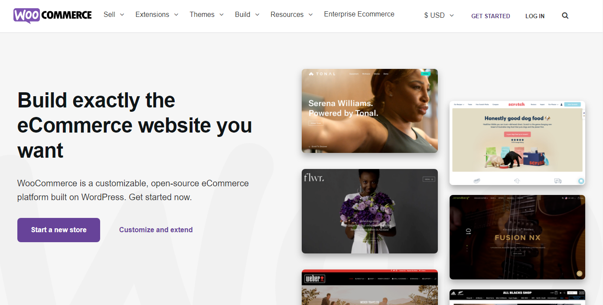
Task: Click the GET STARTED link
Action: [491, 16]
